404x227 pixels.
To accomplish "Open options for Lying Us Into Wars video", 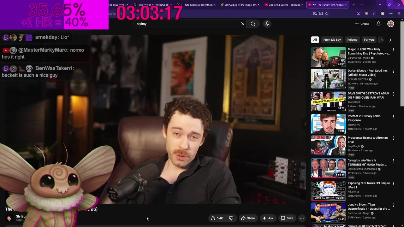I will pyautogui.click(x=394, y=161).
